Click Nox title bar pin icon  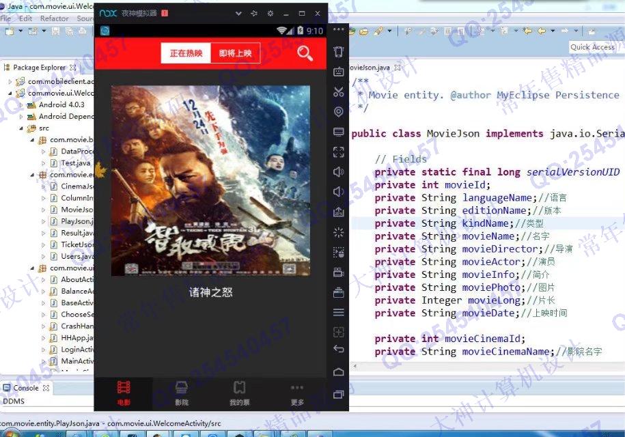tap(254, 14)
